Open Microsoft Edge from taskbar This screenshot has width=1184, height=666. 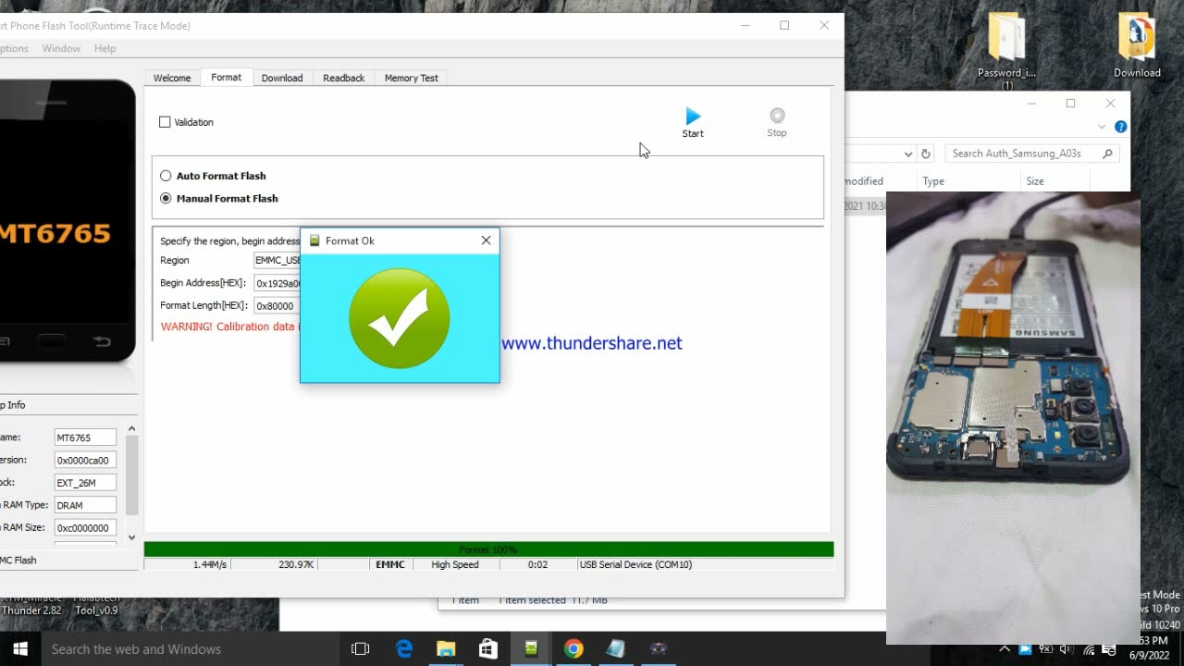click(404, 649)
